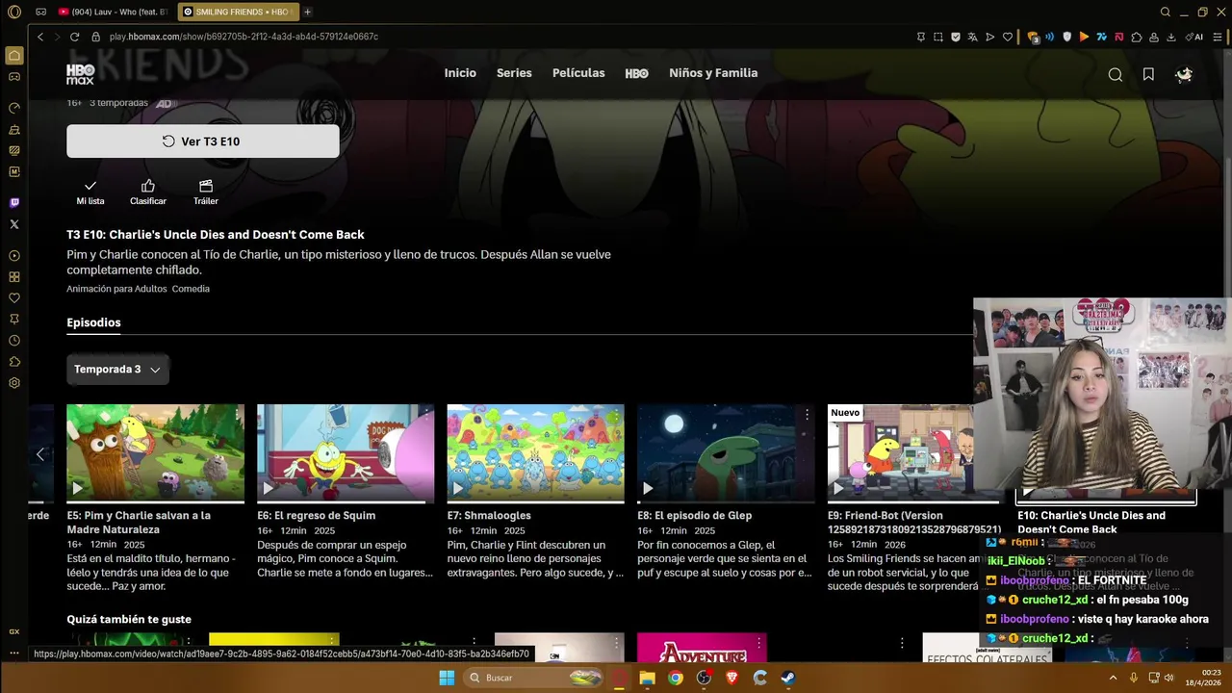
Task: Open X (Twitter) in the sidebar
Action: click(14, 224)
